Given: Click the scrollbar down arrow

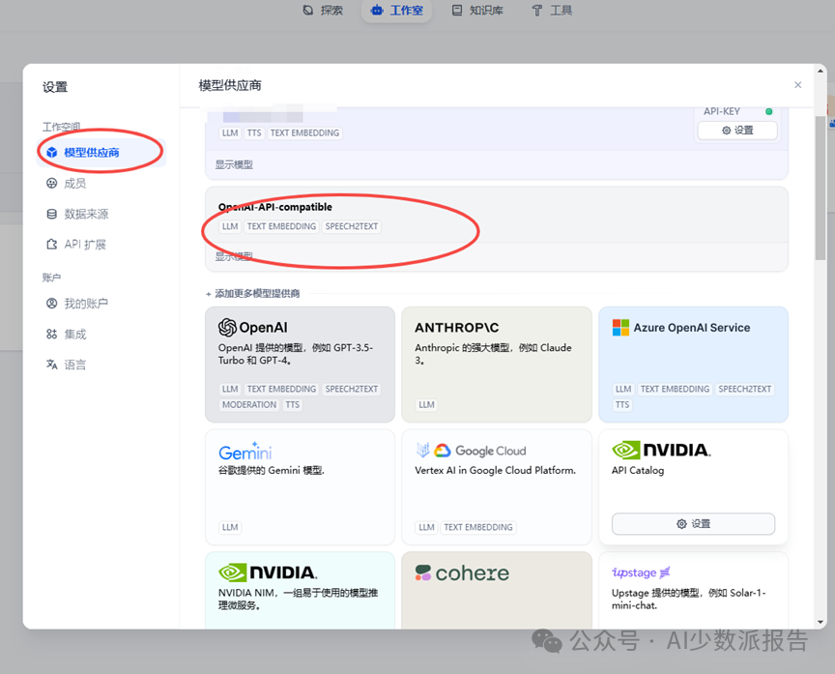Looking at the screenshot, I should (821, 622).
